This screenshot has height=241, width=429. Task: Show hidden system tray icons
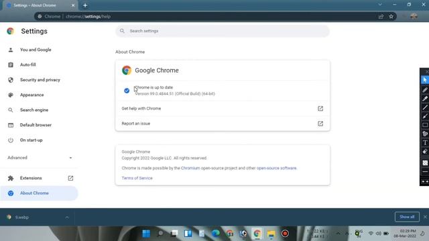pos(338,234)
